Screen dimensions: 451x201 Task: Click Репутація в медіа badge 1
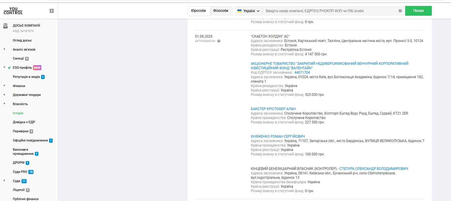click(43, 77)
